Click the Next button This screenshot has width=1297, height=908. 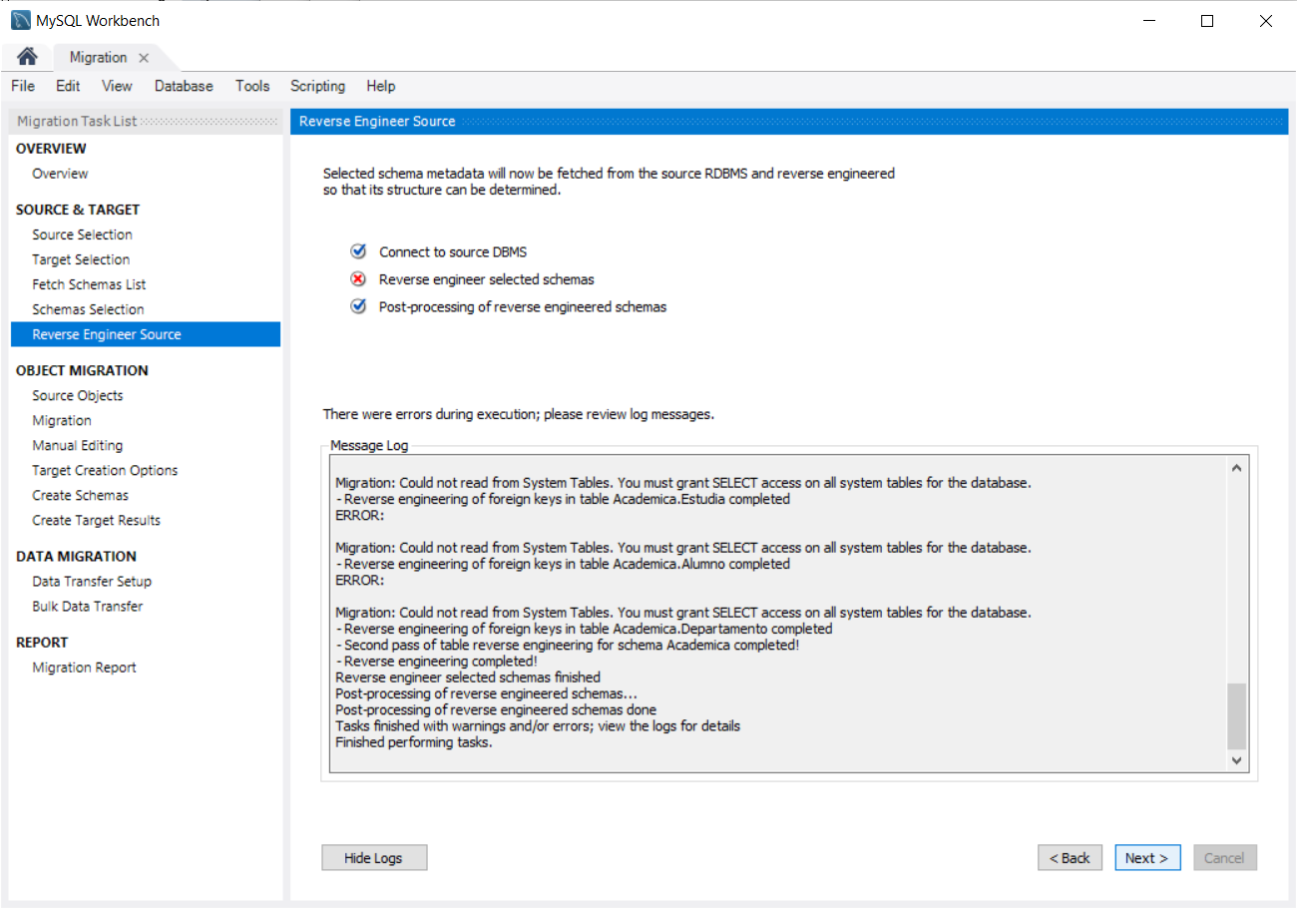(1147, 858)
